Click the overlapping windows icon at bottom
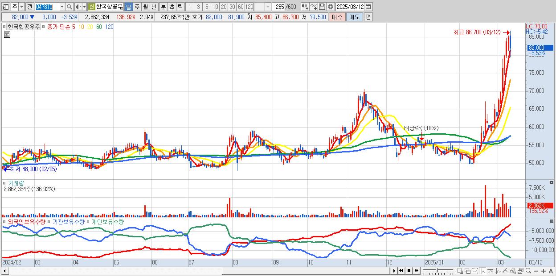556x276 pixels. [x=468, y=271]
